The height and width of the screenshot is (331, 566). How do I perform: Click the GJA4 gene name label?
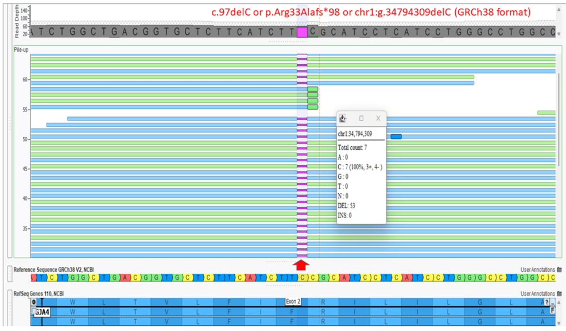point(42,312)
